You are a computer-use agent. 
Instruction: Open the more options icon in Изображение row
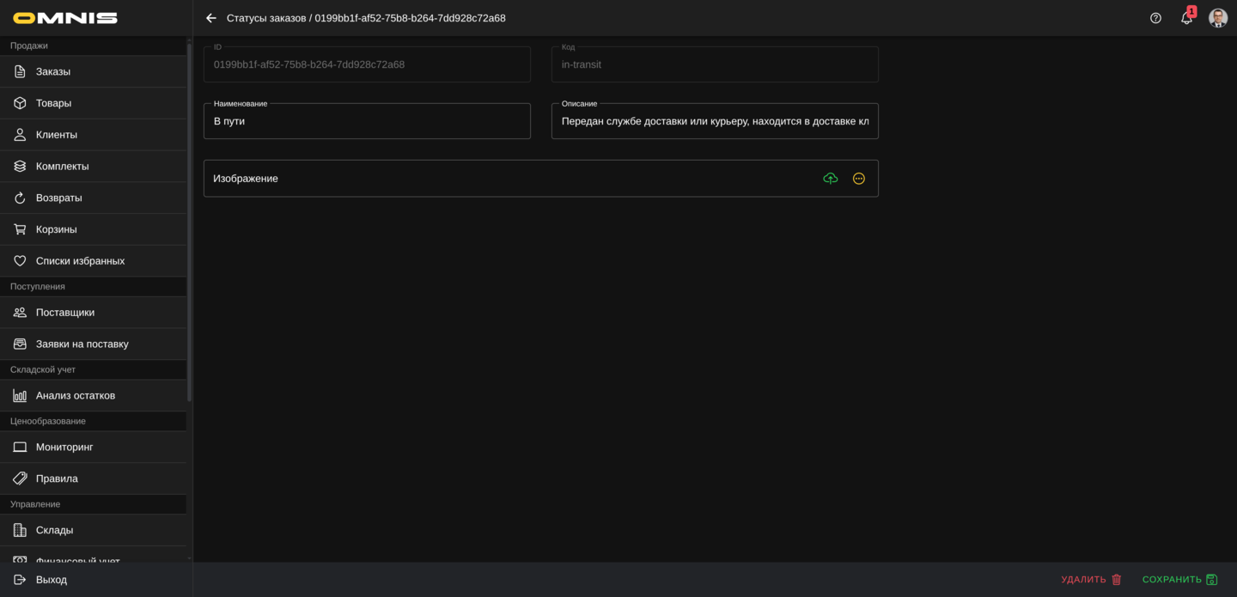pyautogui.click(x=858, y=179)
